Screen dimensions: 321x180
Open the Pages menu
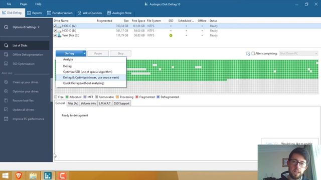pyautogui.click(x=24, y=4)
